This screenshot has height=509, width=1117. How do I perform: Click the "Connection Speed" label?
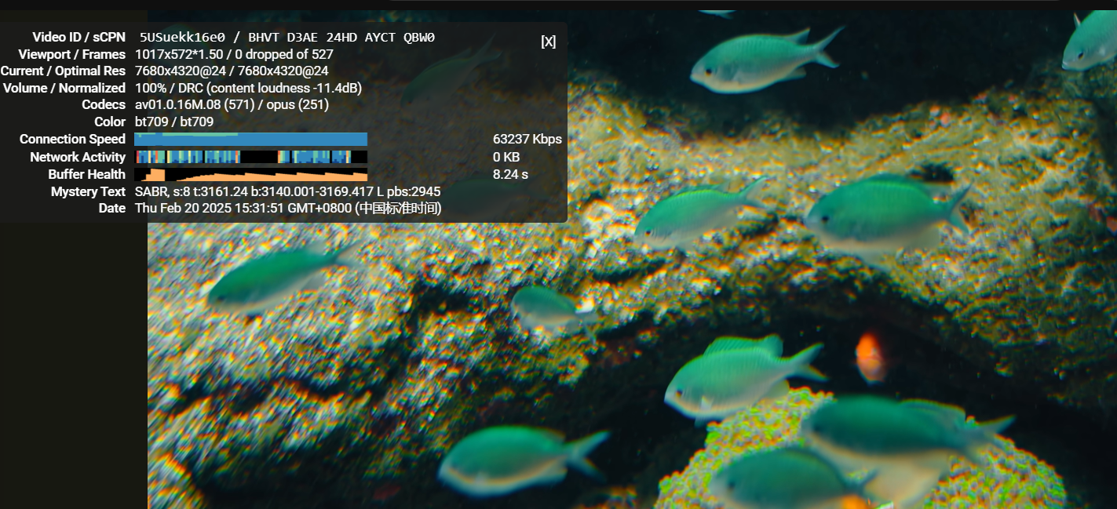coord(72,140)
